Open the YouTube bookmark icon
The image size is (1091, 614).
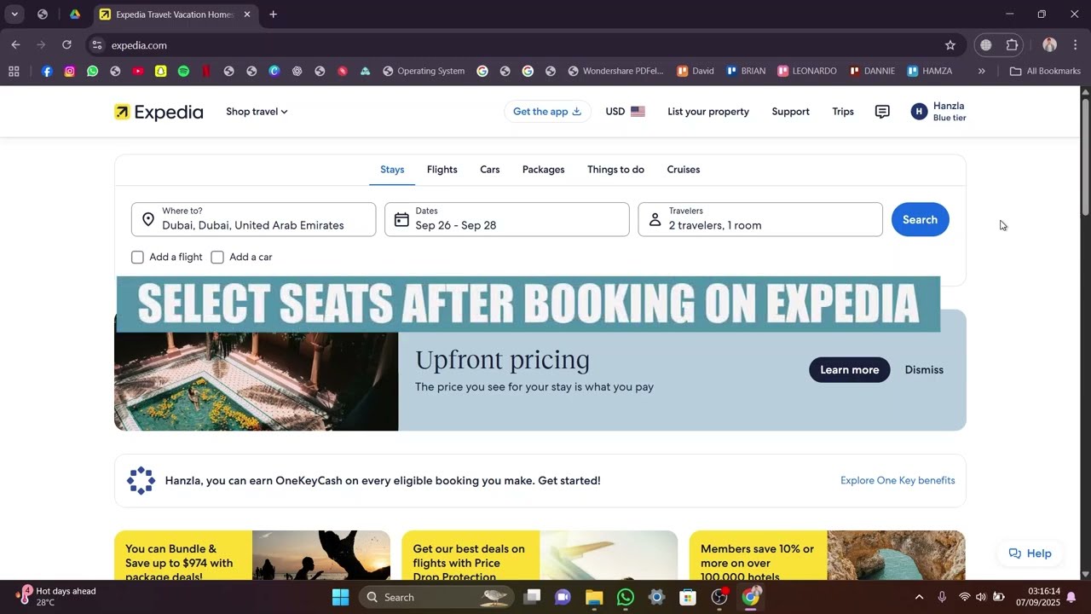tap(138, 72)
